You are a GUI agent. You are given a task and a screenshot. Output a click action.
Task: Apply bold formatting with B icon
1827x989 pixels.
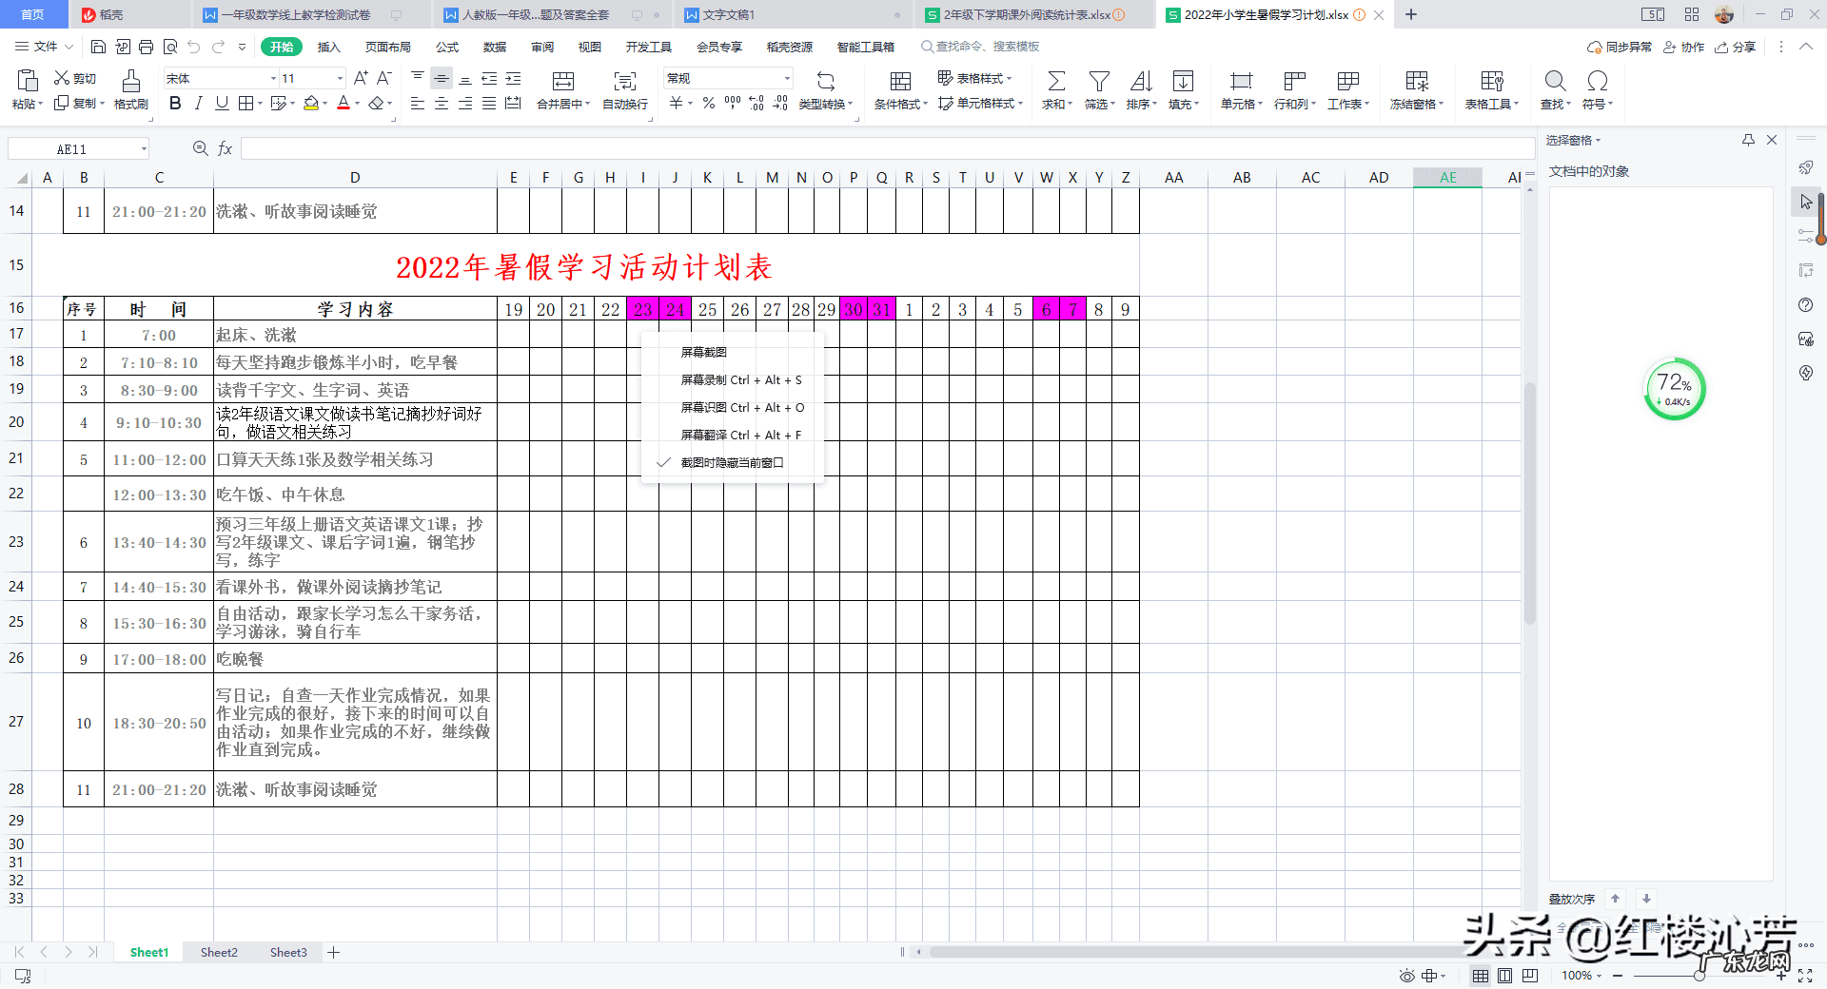click(x=175, y=104)
